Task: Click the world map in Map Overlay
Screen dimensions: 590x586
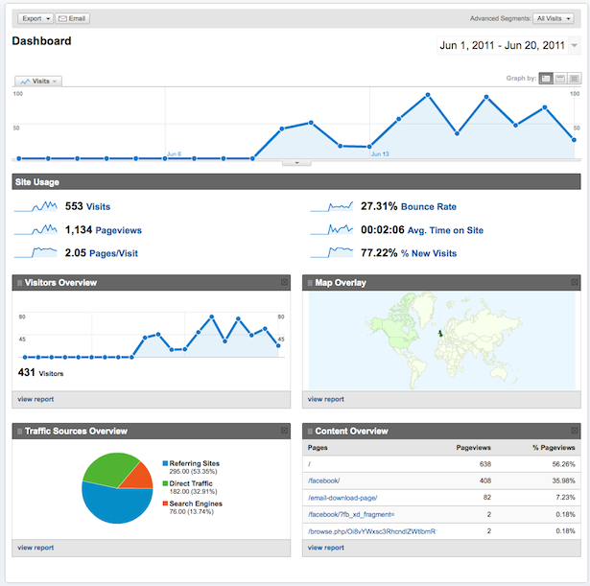Action: pos(441,340)
